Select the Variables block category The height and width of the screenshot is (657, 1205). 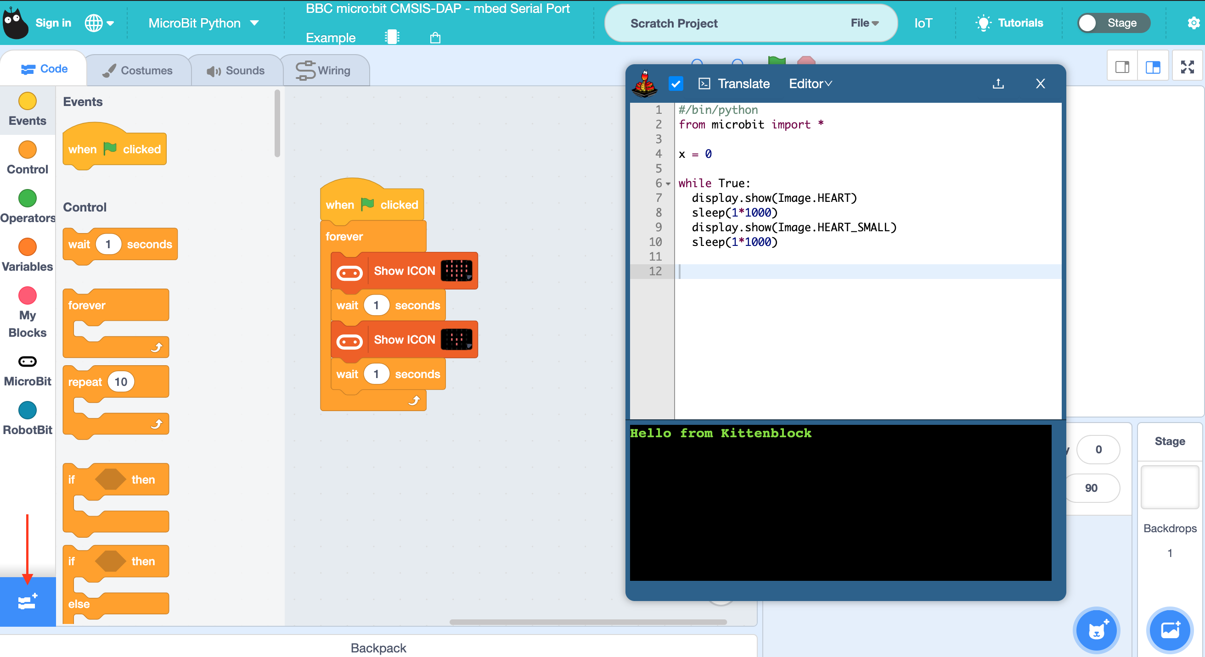(x=27, y=255)
